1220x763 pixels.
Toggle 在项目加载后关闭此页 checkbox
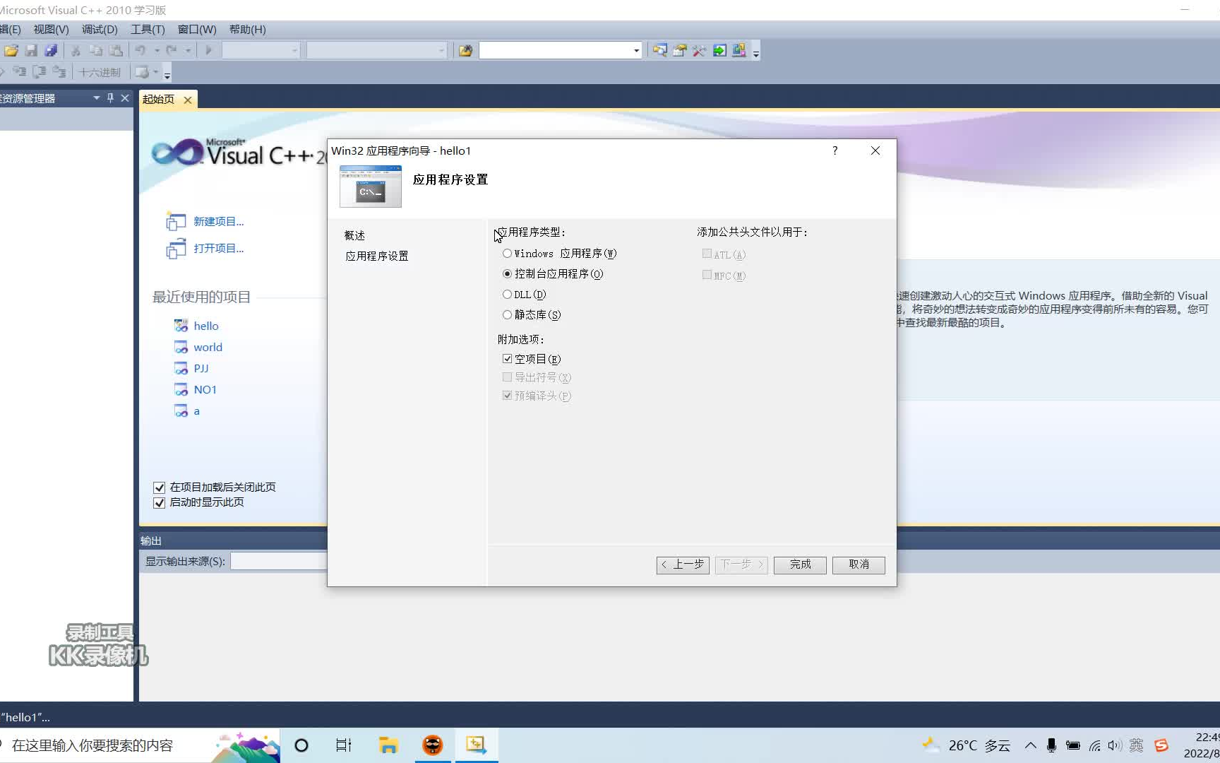click(x=160, y=487)
